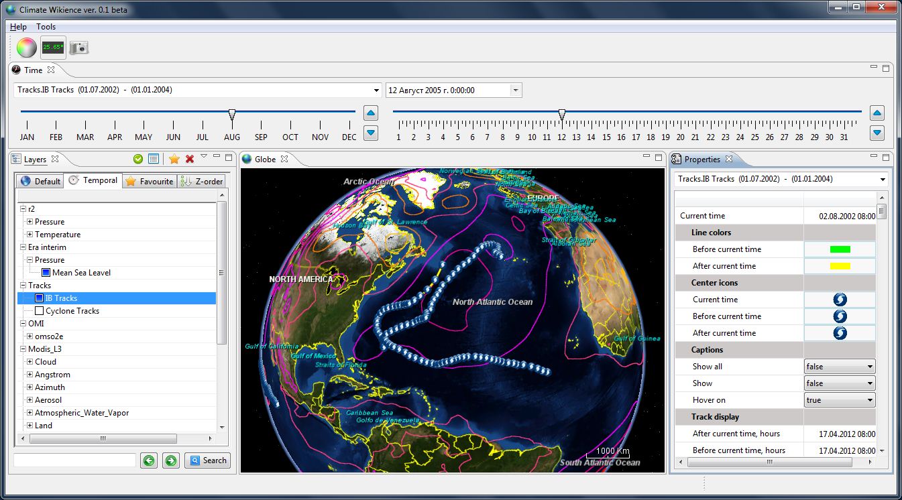This screenshot has height=500, width=902.
Task: Toggle the 25.65° coordinate display tool
Action: click(53, 48)
